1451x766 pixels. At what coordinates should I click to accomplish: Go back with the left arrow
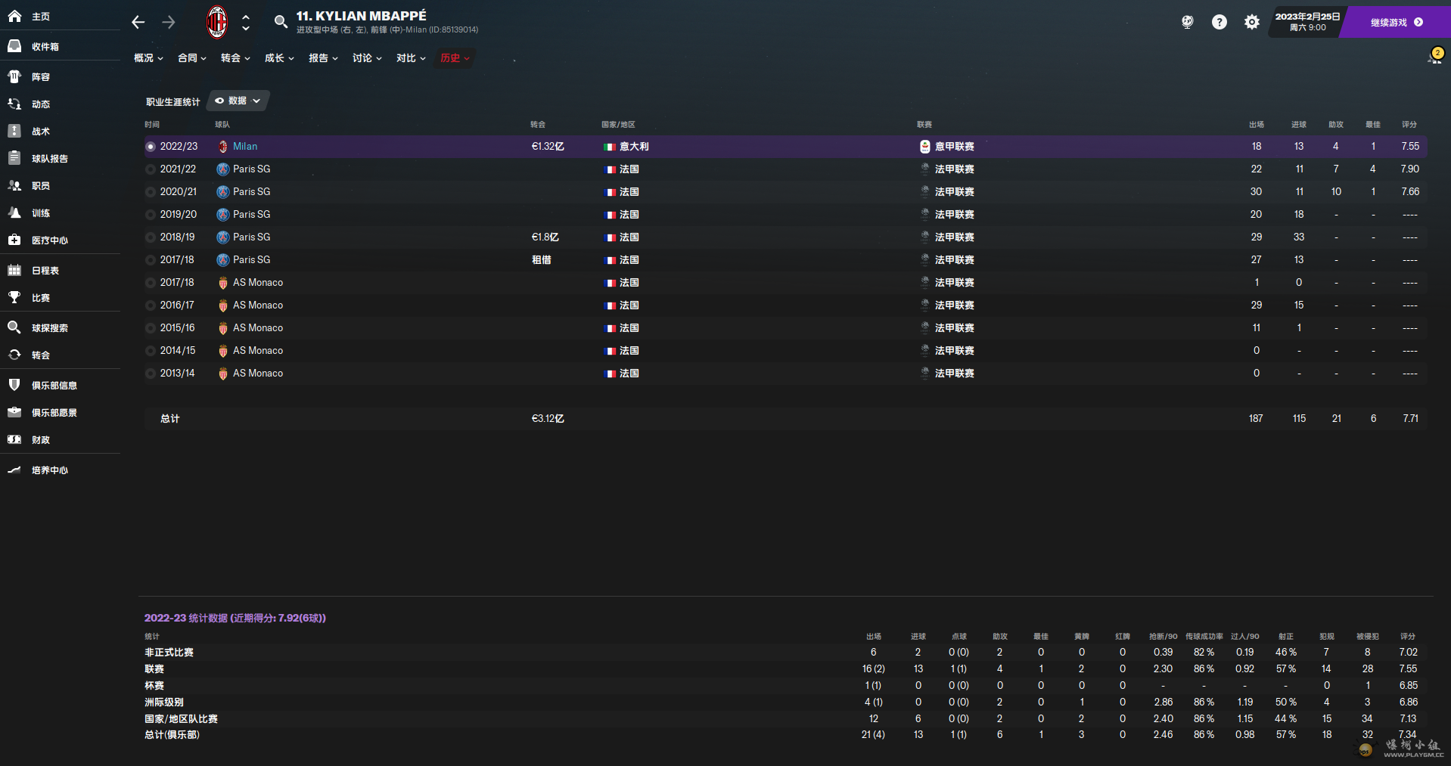click(138, 22)
